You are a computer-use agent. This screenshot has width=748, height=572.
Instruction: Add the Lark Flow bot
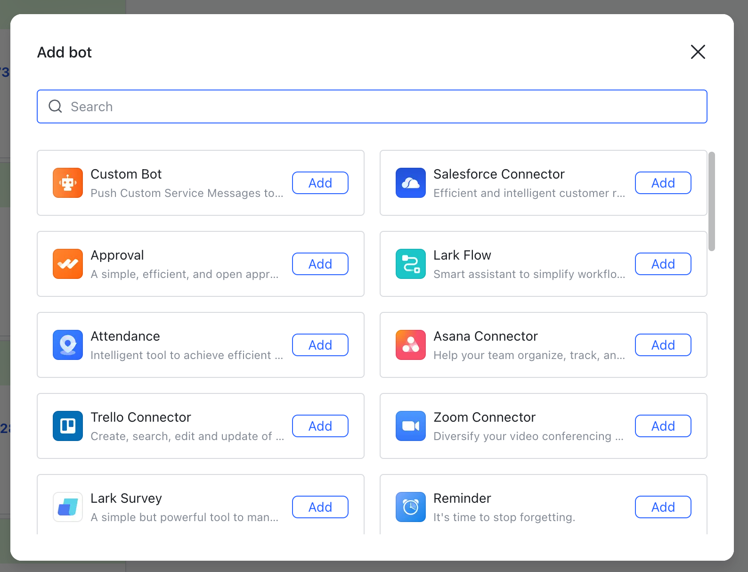(x=663, y=264)
